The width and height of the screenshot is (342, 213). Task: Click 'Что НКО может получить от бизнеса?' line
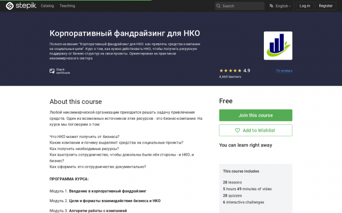84,137
